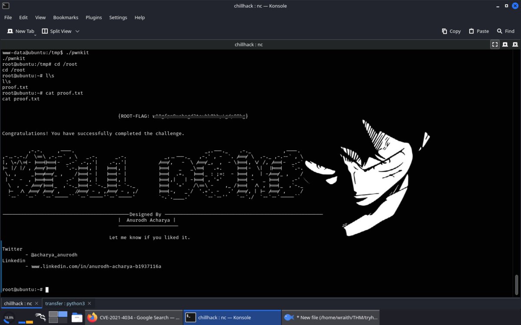
Task: Click the Paste toolbar button
Action: 478,31
